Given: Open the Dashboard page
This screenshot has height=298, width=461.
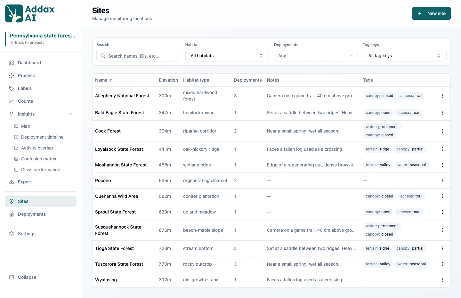Looking at the screenshot, I should (x=41, y=63).
